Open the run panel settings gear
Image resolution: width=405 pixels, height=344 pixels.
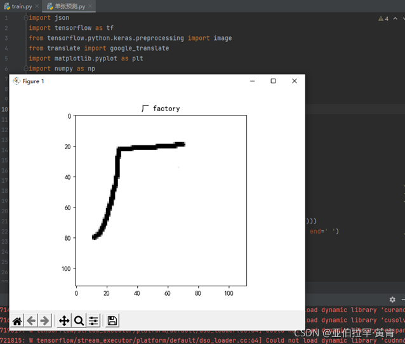pos(392,300)
